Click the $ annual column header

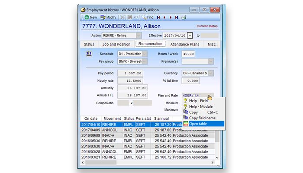click(x=161, y=119)
